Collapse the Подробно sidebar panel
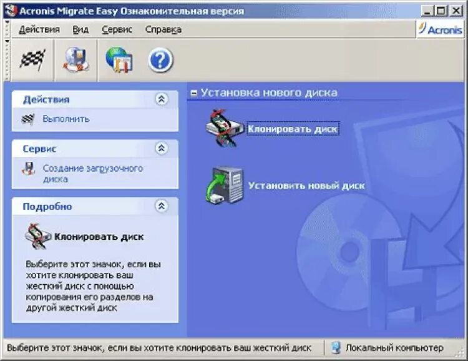Image resolution: width=468 pixels, height=361 pixels. point(162,206)
